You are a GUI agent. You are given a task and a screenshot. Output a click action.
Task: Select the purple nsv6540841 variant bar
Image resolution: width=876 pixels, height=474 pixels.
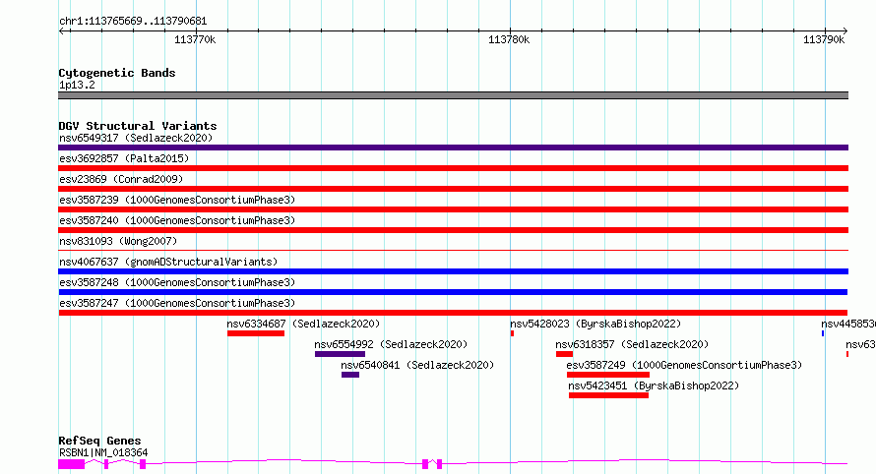click(350, 375)
